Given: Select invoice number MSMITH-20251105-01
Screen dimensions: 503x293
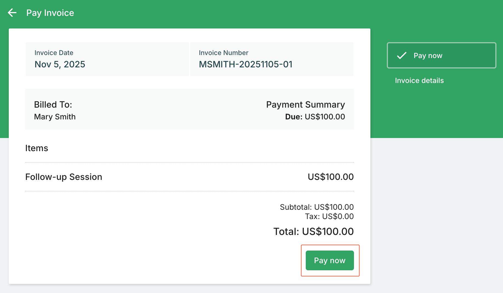Looking at the screenshot, I should tap(245, 64).
